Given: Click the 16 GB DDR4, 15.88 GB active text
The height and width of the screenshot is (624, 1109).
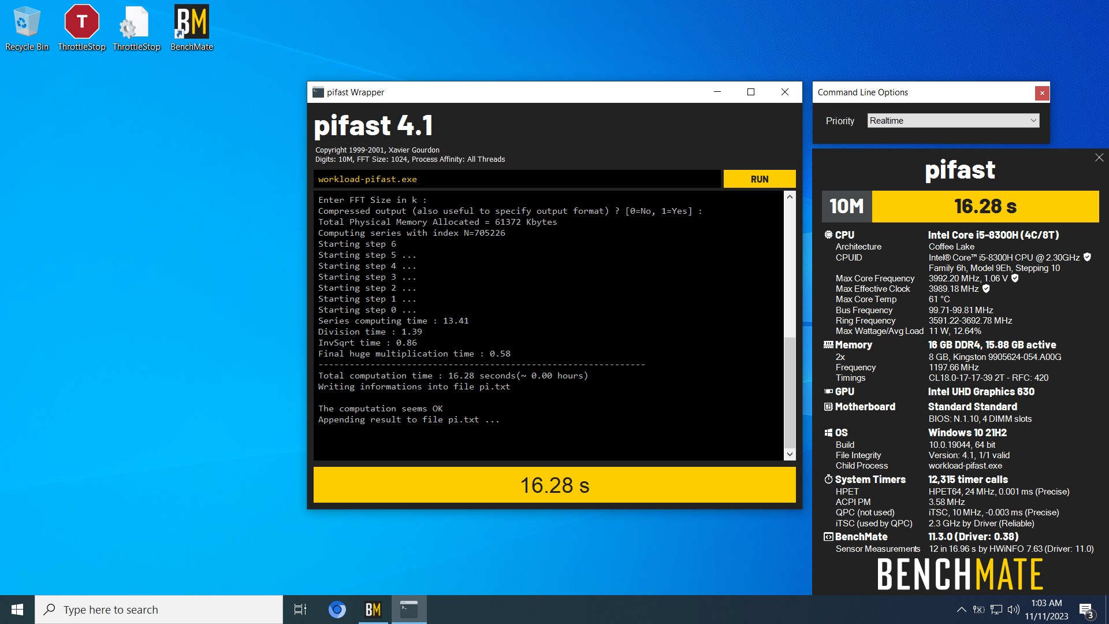Looking at the screenshot, I should pos(992,345).
